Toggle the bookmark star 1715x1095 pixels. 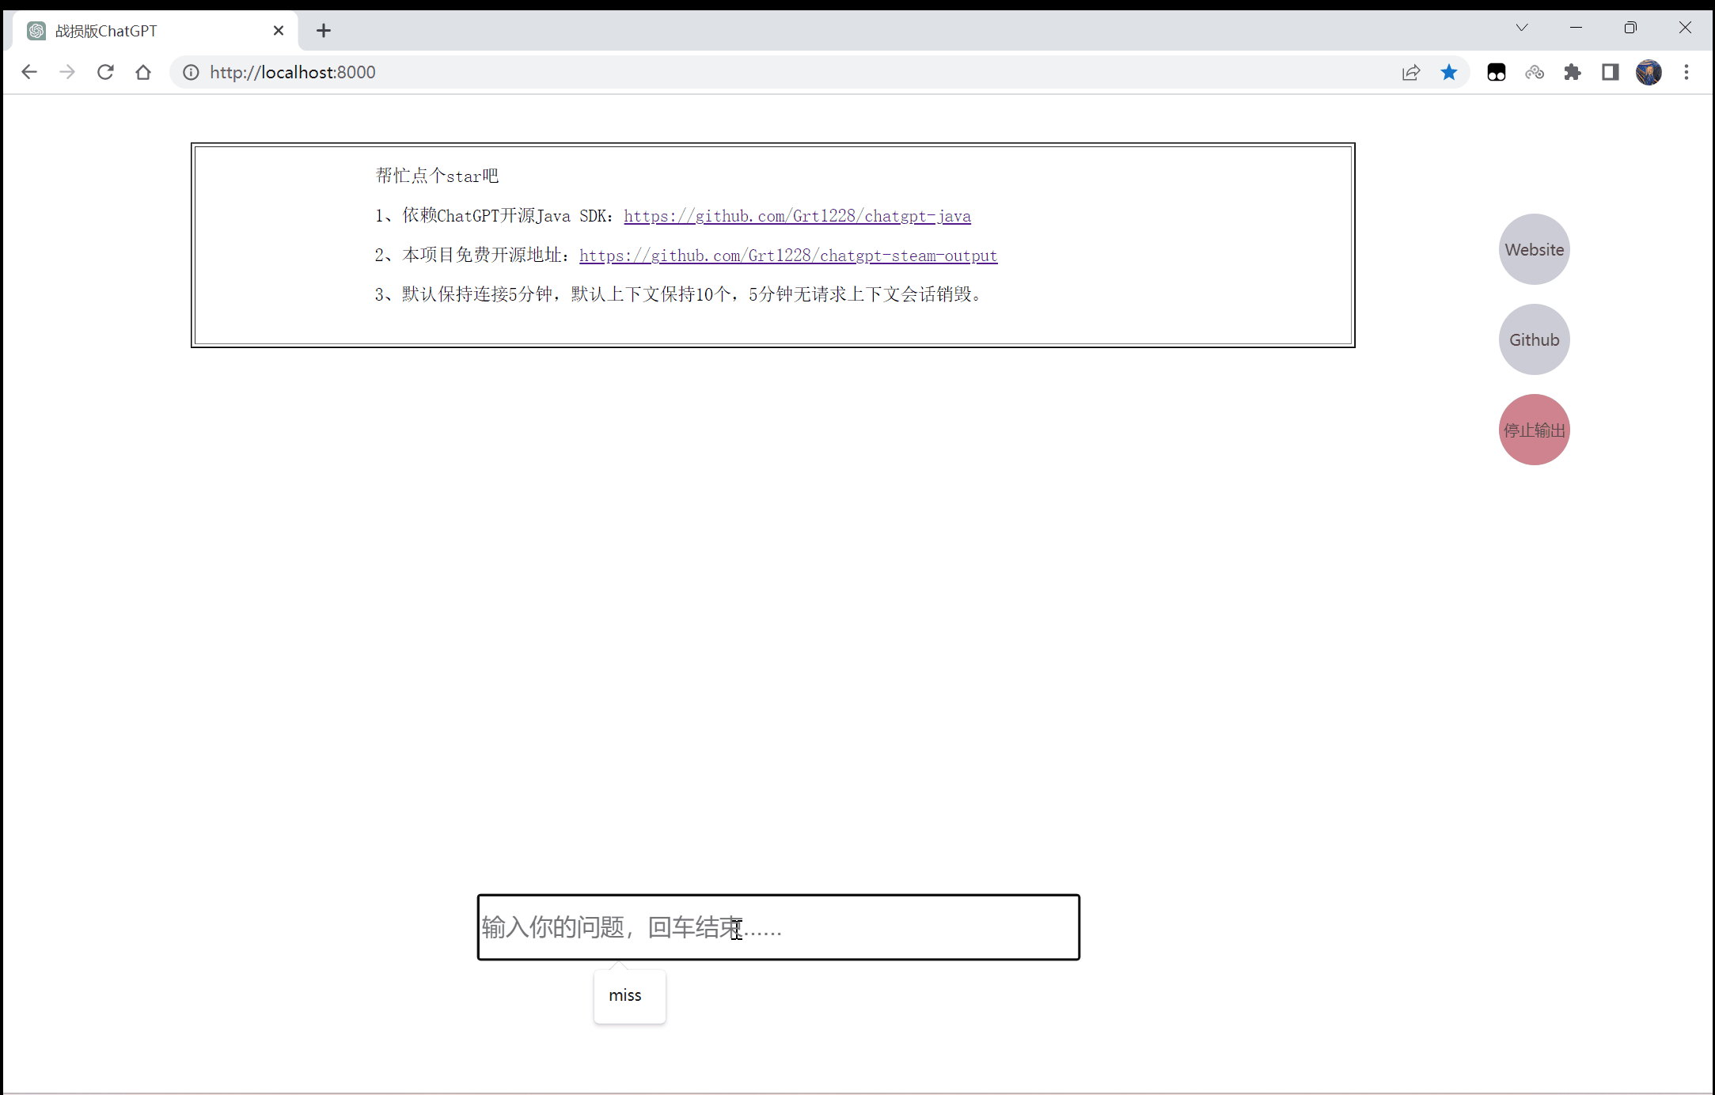1449,72
